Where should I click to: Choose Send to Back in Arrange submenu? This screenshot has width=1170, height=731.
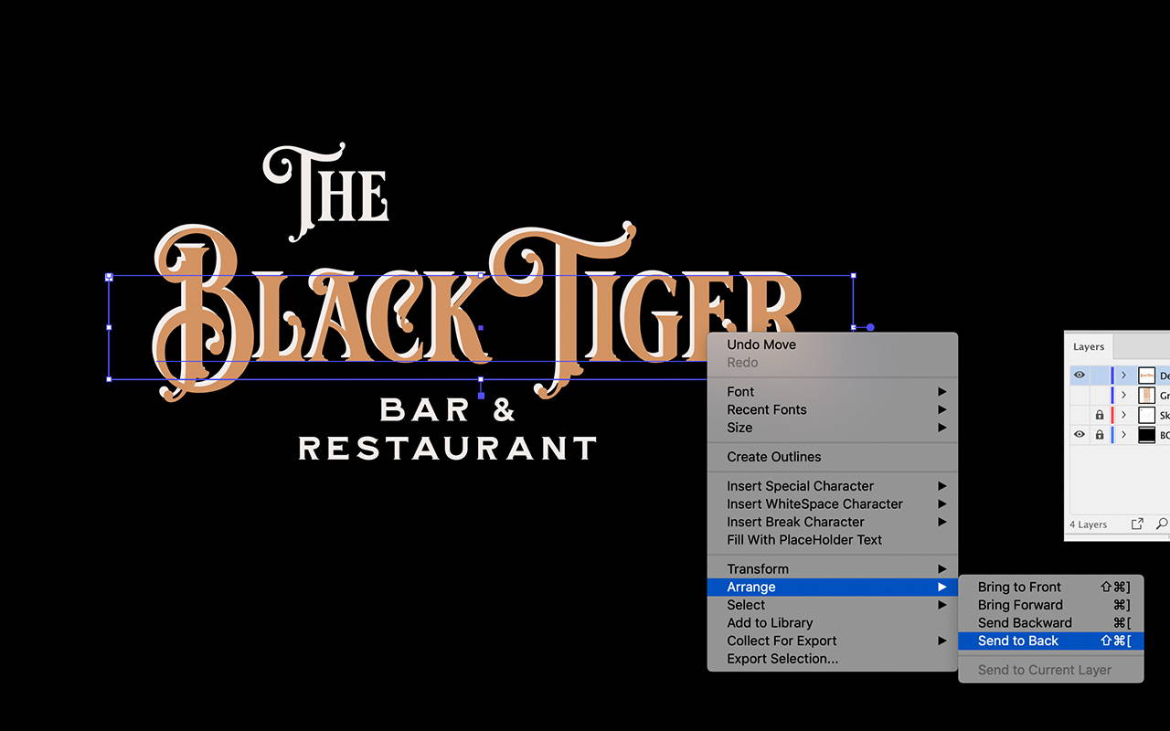click(x=1050, y=641)
